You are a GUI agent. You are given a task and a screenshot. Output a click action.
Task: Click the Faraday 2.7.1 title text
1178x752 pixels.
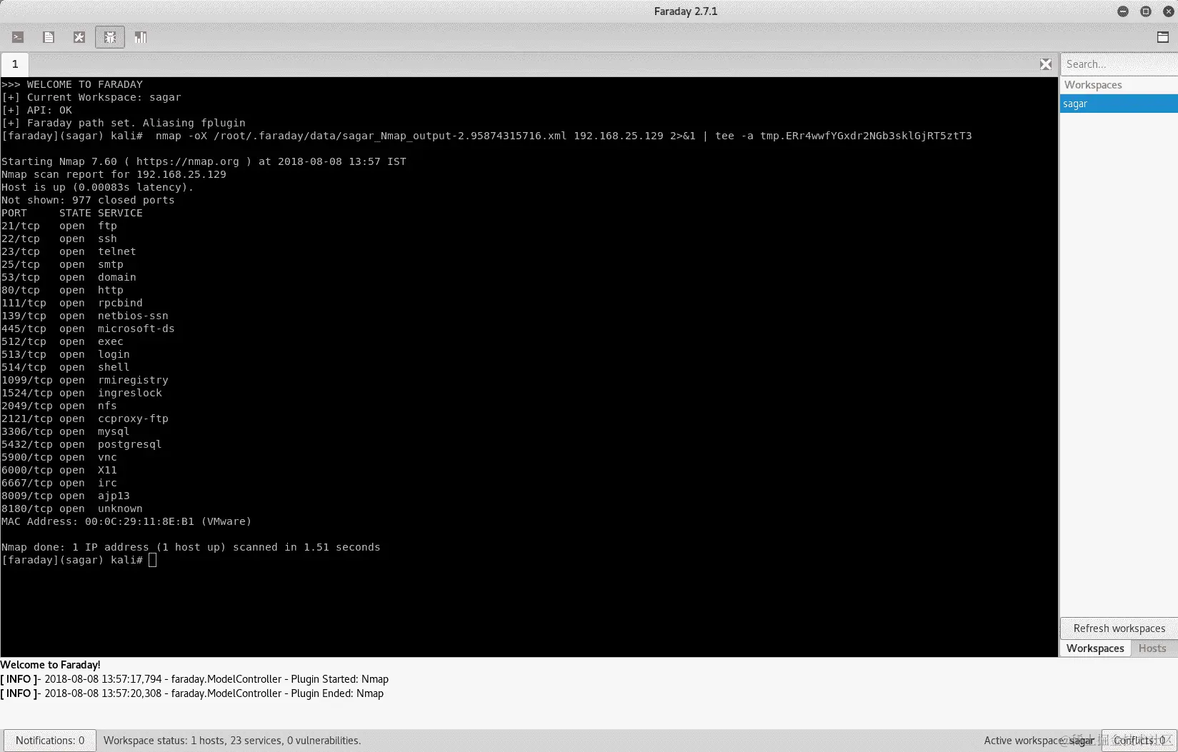click(686, 11)
